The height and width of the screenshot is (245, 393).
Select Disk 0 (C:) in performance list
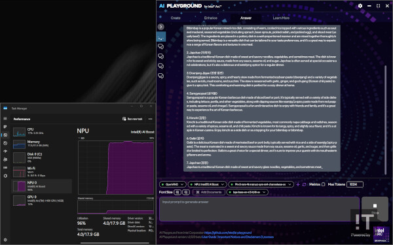pyautogui.click(x=42, y=157)
